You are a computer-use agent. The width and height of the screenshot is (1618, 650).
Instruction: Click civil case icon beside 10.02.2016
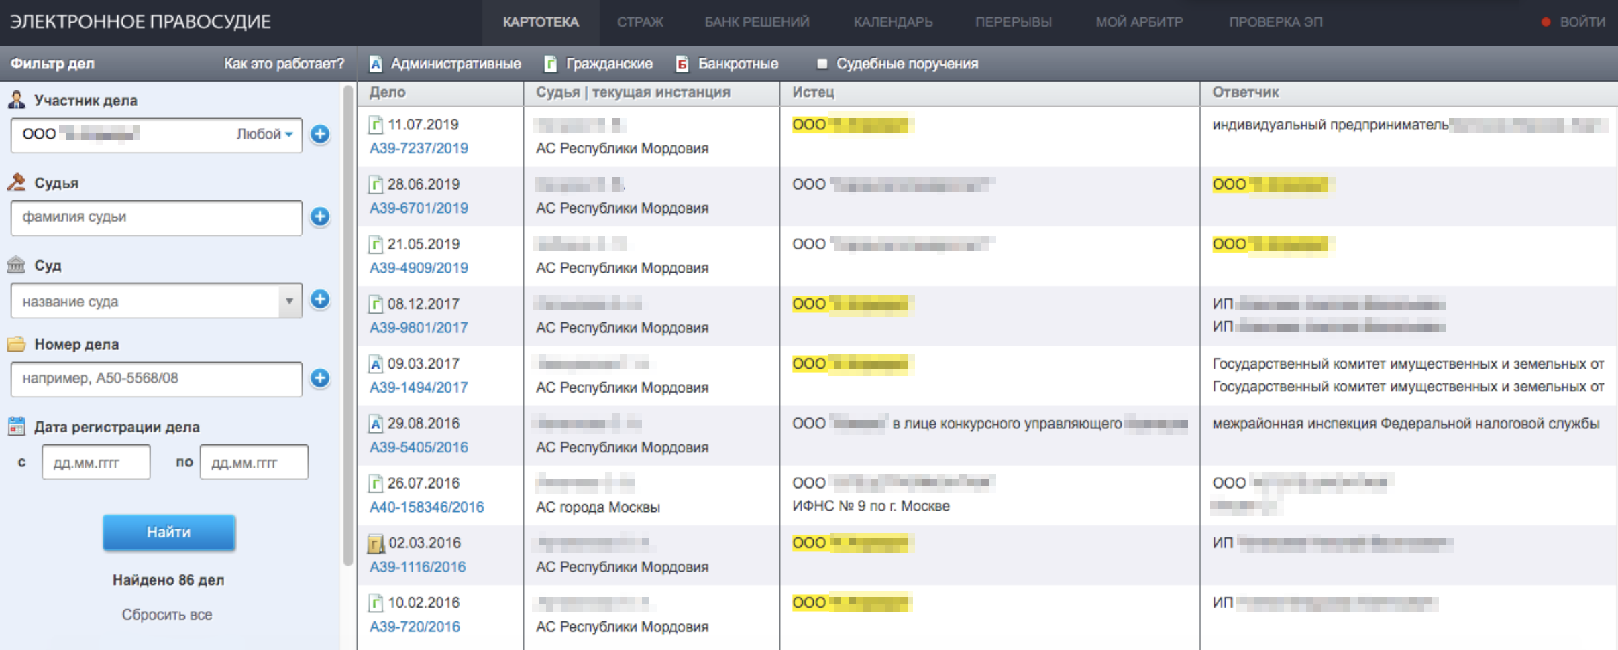pyautogui.click(x=376, y=603)
